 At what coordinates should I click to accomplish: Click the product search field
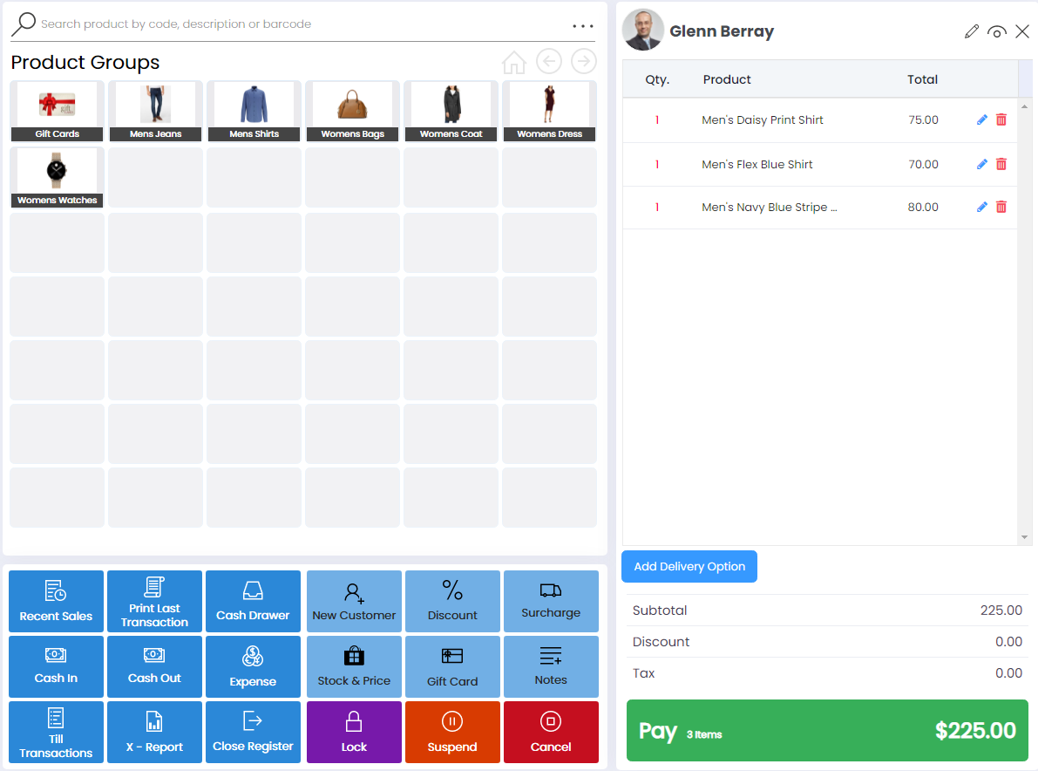(x=296, y=24)
